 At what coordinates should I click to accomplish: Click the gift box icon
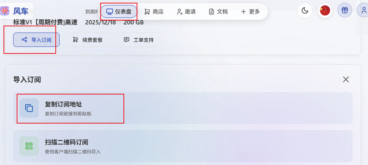point(344,10)
